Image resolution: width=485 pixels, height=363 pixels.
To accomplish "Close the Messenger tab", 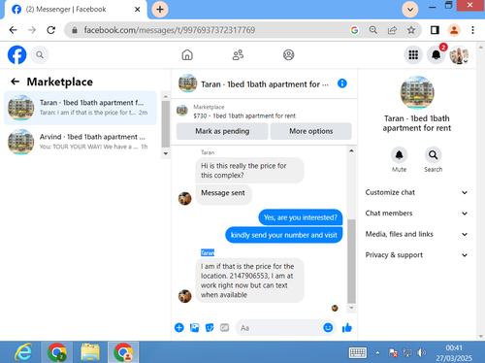I will [x=138, y=10].
